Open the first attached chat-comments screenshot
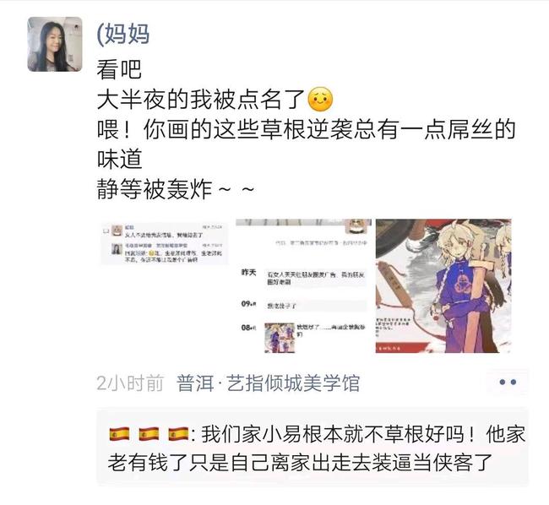Screen dimensions: 549x505 165,243
